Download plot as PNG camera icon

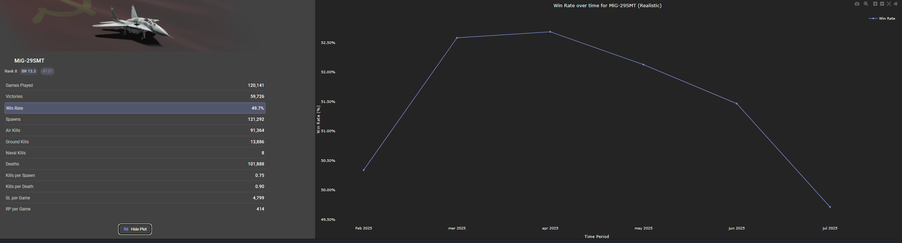[x=857, y=4]
